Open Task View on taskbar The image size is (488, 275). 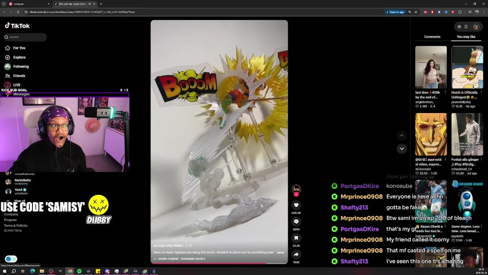23,271
